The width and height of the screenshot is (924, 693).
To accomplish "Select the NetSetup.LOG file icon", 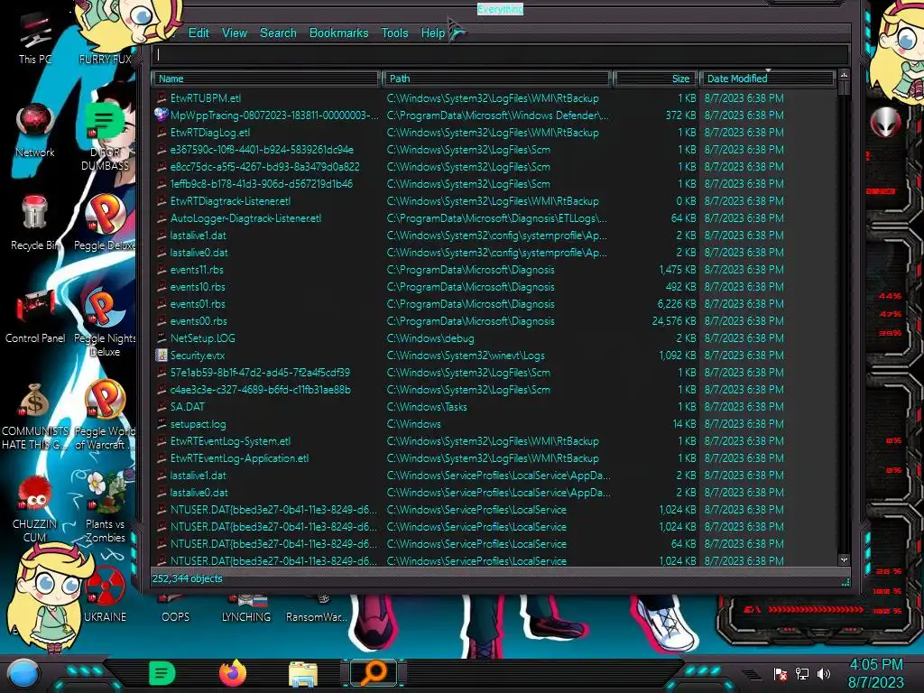I will (161, 338).
